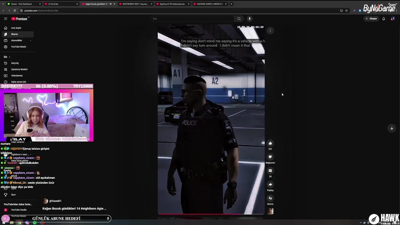Open Daha sonra izle in sidebar
This screenshot has width=400, height=225.
pos(17,82)
